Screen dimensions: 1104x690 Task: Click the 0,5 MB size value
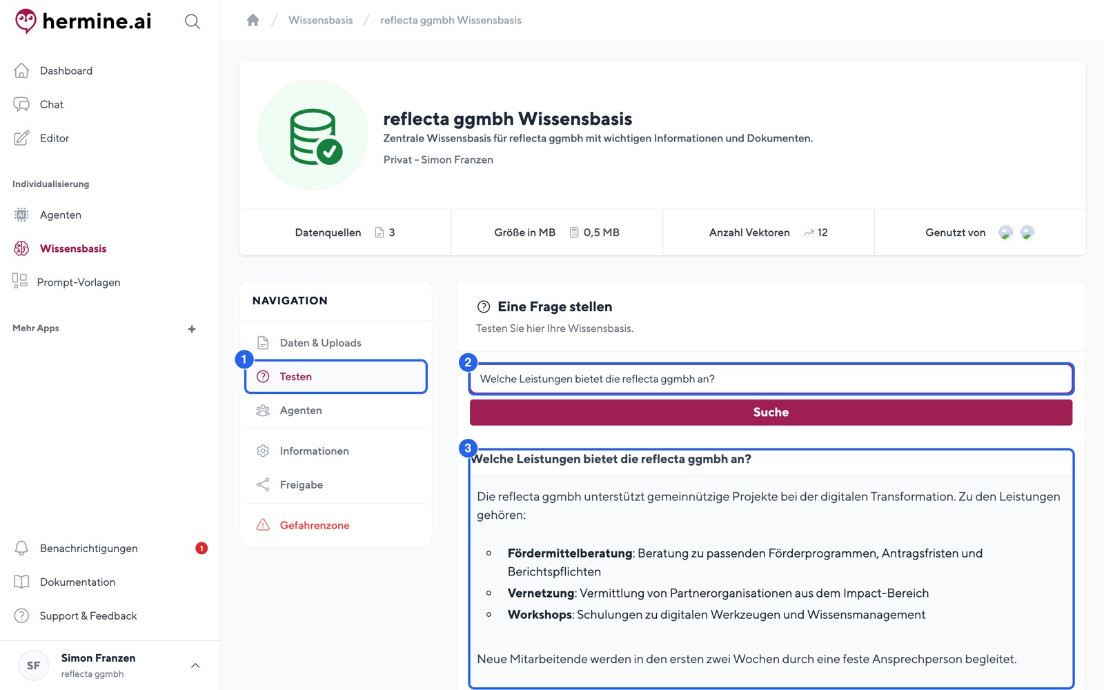point(601,233)
